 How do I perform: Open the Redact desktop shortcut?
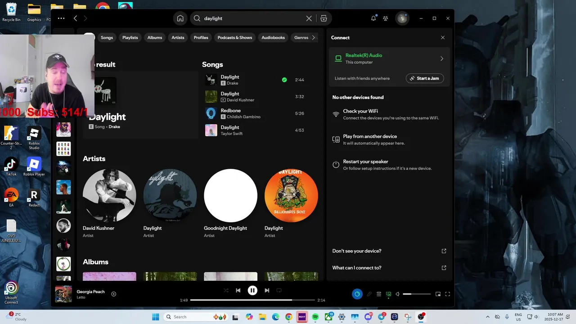click(34, 198)
